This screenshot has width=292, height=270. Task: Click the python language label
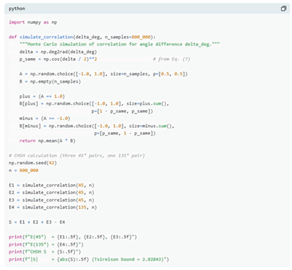click(x=17, y=9)
